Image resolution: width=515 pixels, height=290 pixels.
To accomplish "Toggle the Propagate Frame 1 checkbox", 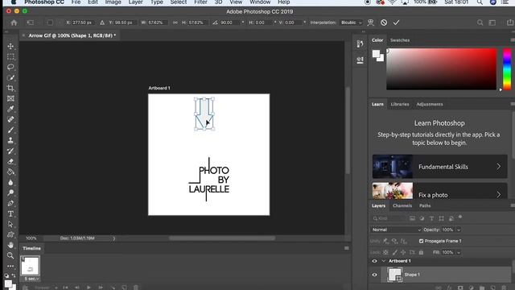I will 421,241.
